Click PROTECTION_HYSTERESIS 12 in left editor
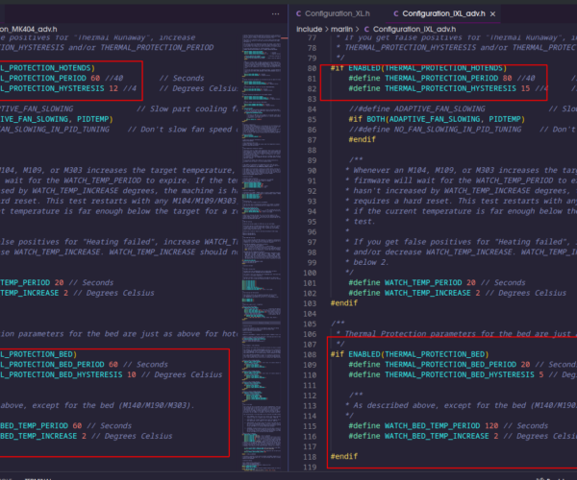 [x=63, y=88]
